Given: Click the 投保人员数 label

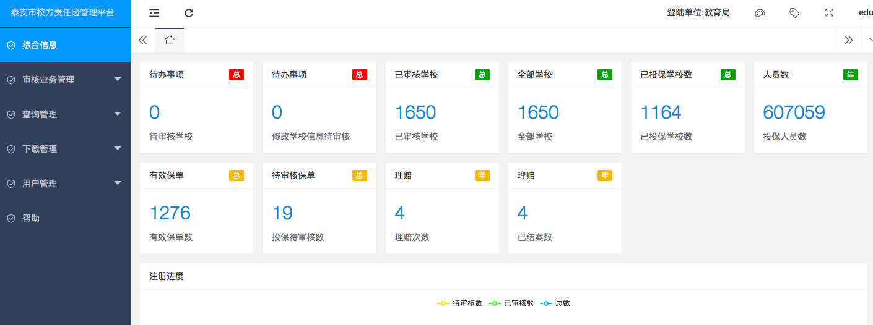Looking at the screenshot, I should (x=784, y=137).
